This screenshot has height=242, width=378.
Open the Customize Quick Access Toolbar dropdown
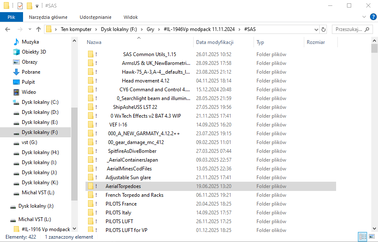coord(37,6)
